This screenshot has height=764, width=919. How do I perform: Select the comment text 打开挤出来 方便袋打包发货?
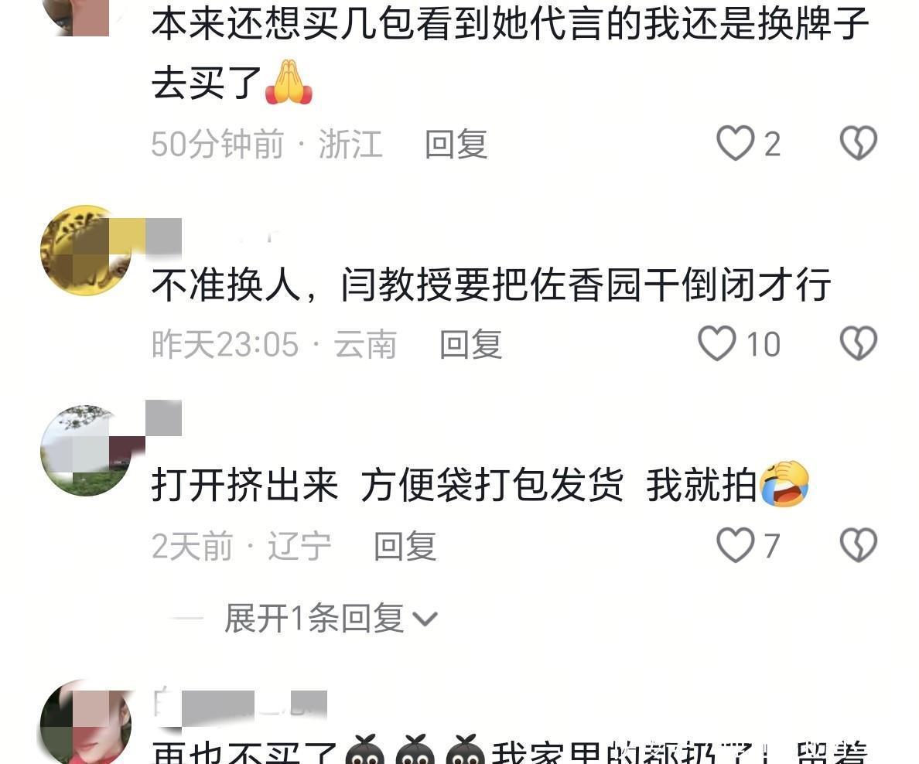[388, 485]
